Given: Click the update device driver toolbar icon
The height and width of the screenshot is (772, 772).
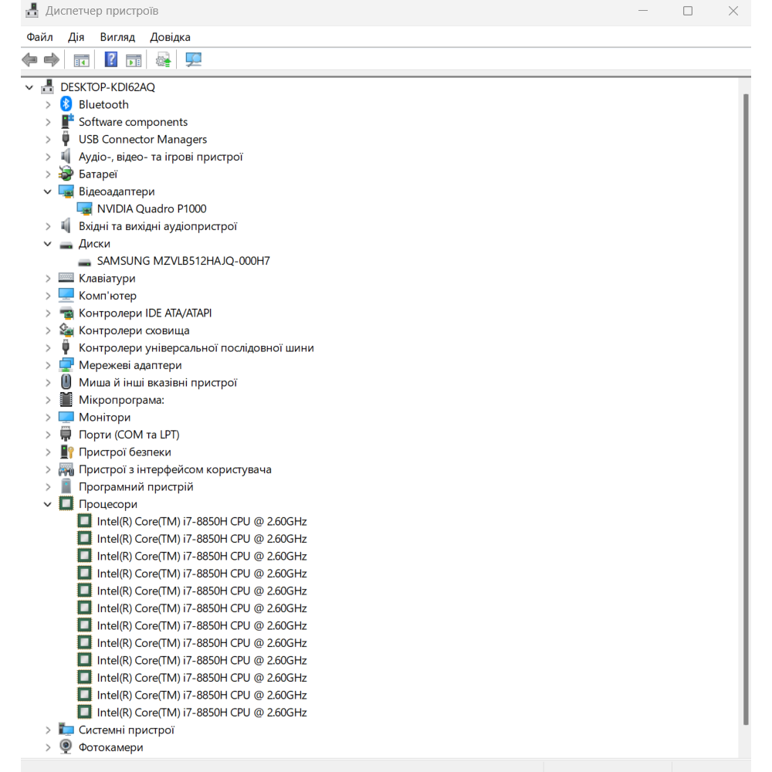Looking at the screenshot, I should (163, 59).
